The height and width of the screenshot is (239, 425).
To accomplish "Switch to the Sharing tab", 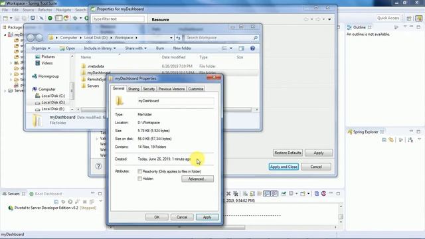I will click(x=133, y=89).
